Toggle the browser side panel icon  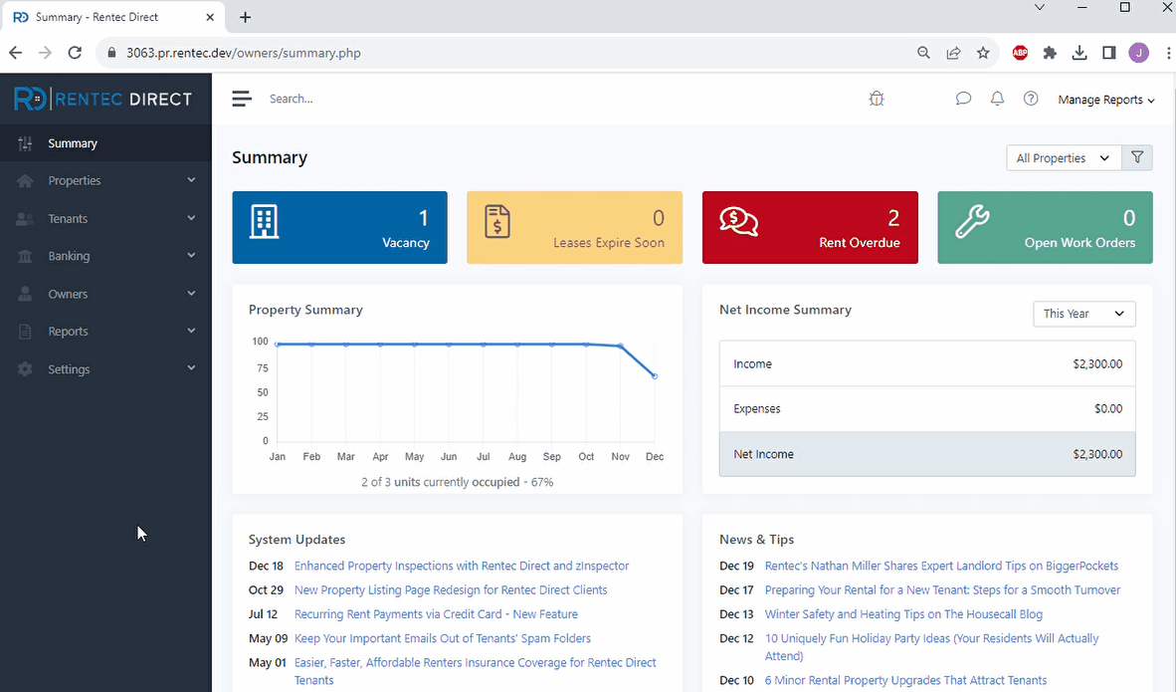pos(1108,53)
